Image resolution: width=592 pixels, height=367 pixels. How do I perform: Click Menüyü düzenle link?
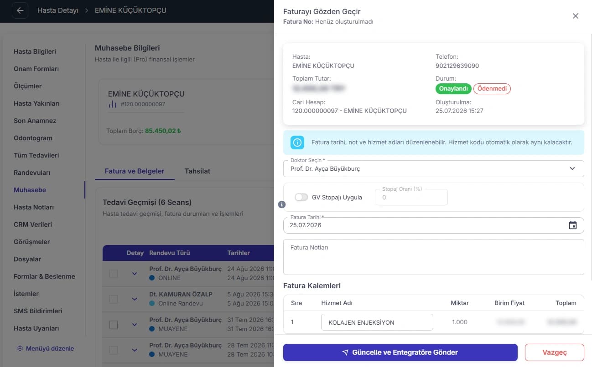click(50, 348)
